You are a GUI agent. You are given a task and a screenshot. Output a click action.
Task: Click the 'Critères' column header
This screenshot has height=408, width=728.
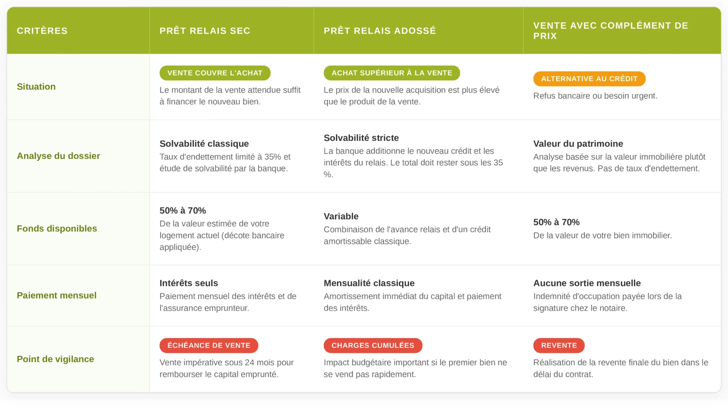(x=42, y=31)
